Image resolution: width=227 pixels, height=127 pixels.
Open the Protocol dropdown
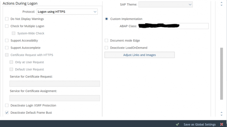tap(67, 12)
